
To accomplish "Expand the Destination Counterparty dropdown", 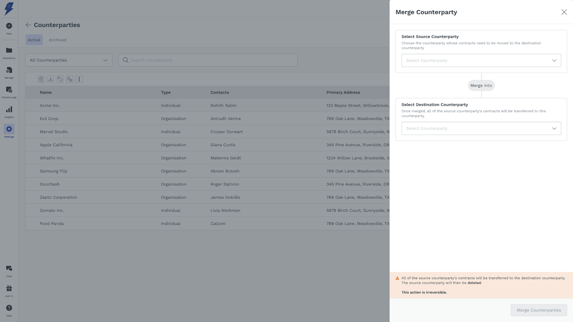I will 481,128.
